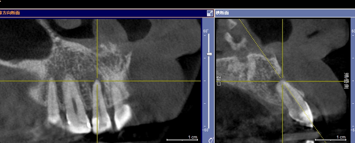The height and width of the screenshot is (143, 355).
Task: Click the 1 cm scale bar in 横断面 panel
Action: pos(331,139)
